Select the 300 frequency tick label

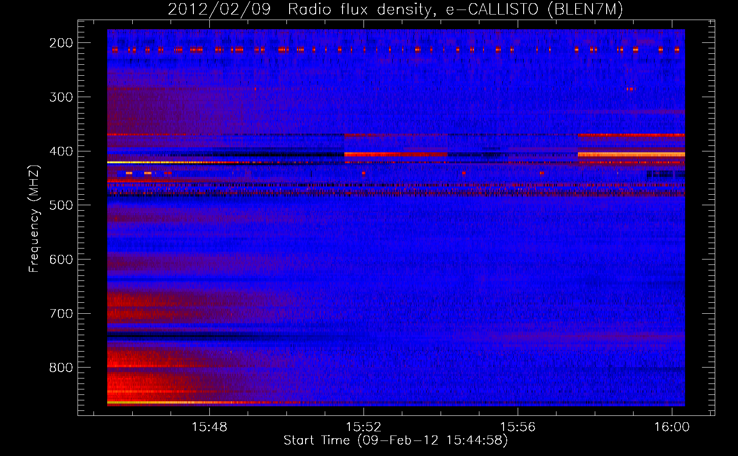point(61,97)
